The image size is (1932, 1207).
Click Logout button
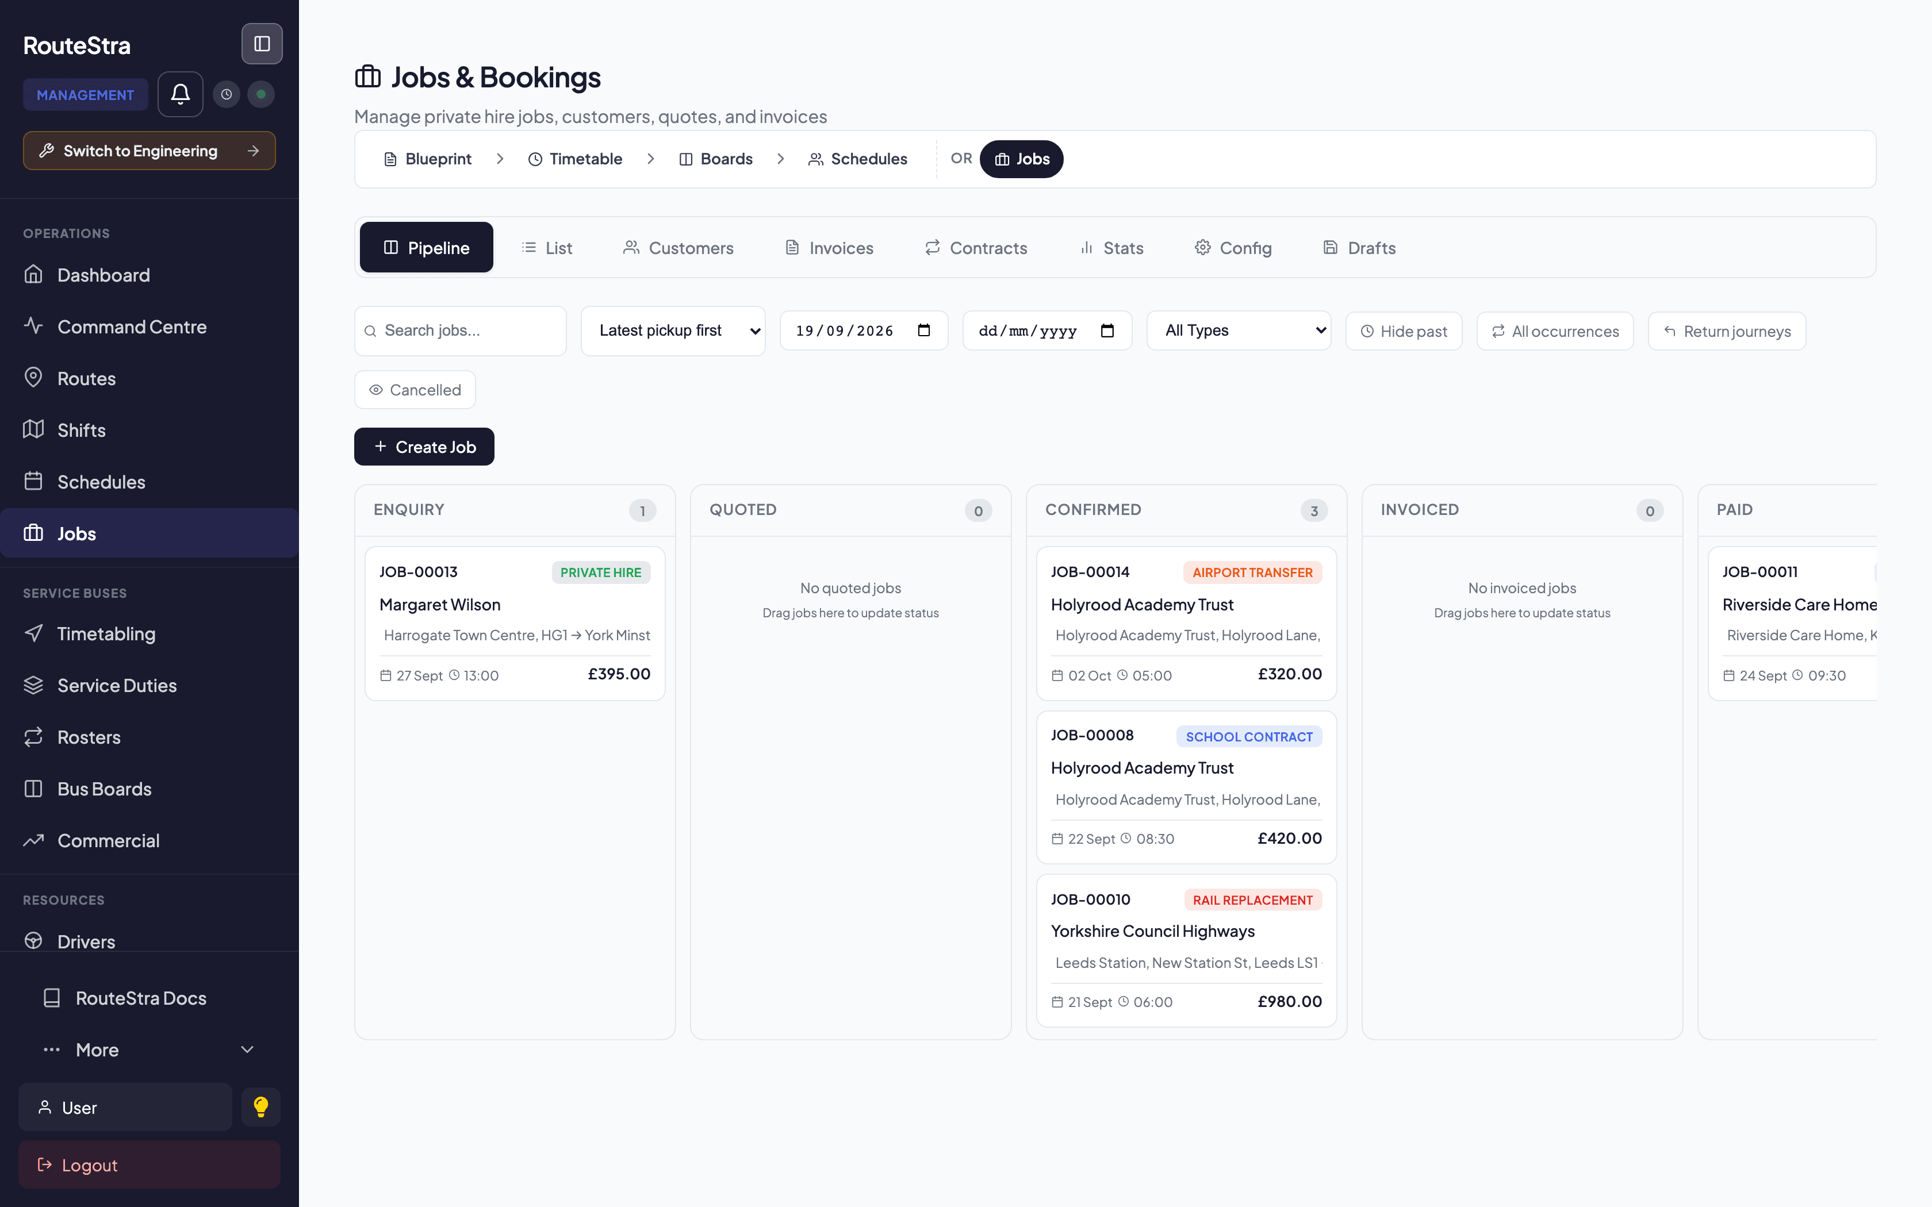pos(149,1164)
